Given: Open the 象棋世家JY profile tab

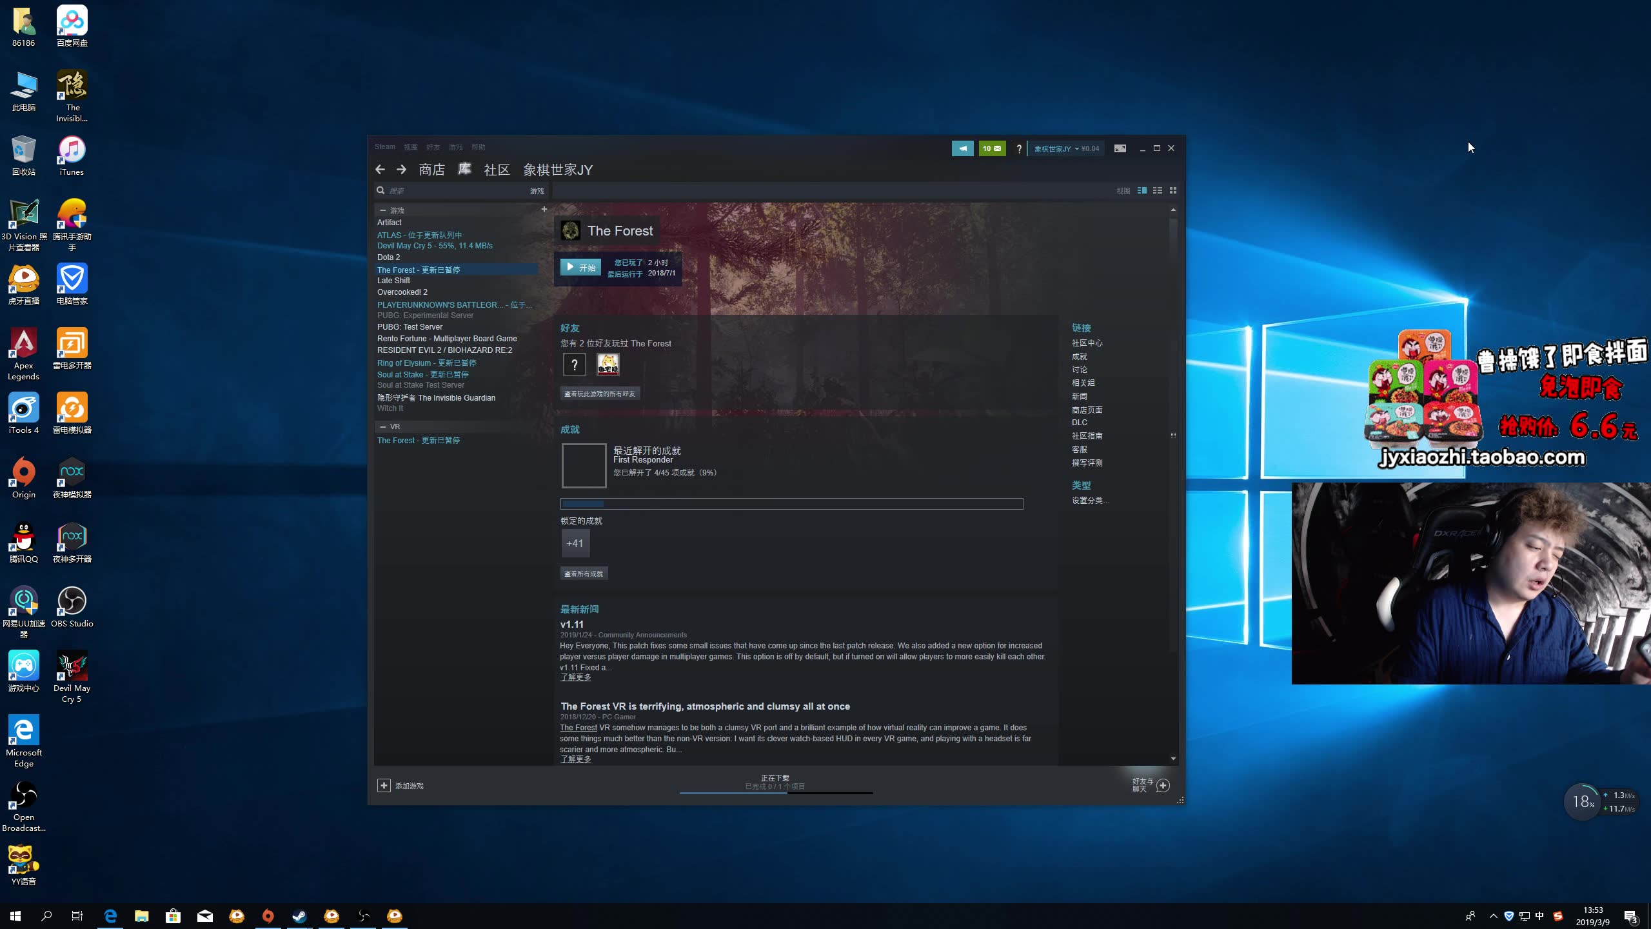Looking at the screenshot, I should pos(558,170).
